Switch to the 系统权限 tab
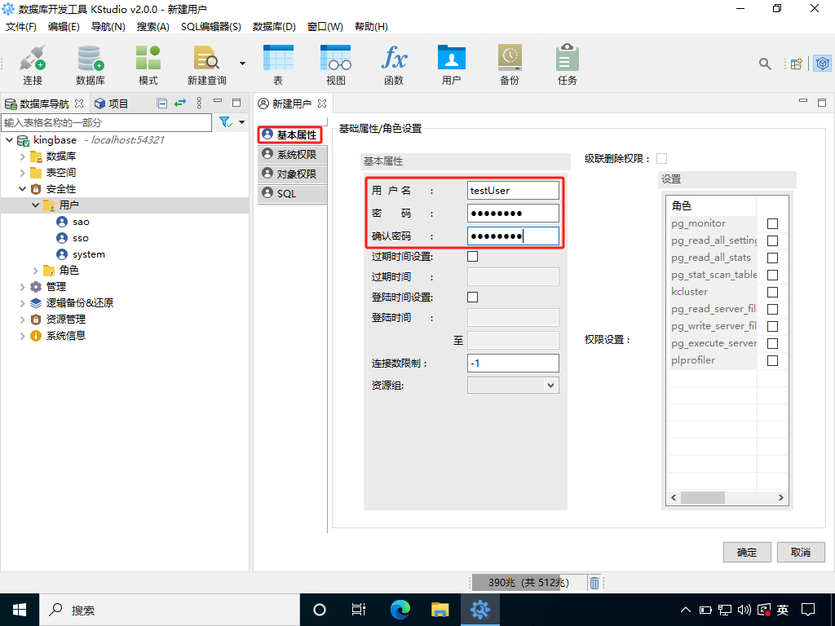This screenshot has height=626, width=835. (x=291, y=154)
